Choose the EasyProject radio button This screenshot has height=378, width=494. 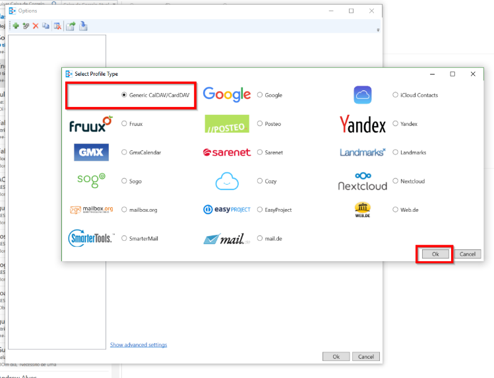pos(260,210)
